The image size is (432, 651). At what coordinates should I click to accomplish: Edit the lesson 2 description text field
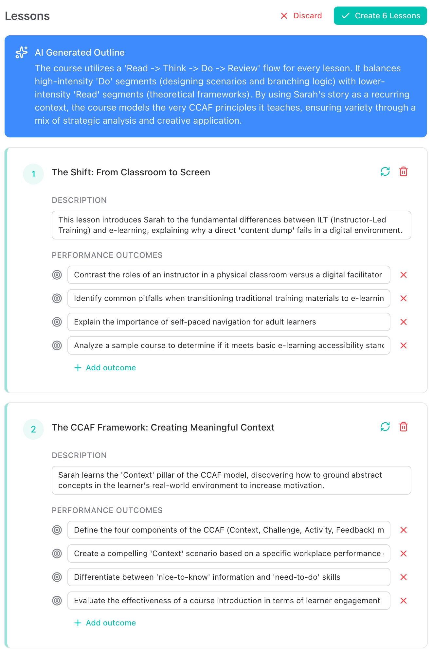(231, 480)
